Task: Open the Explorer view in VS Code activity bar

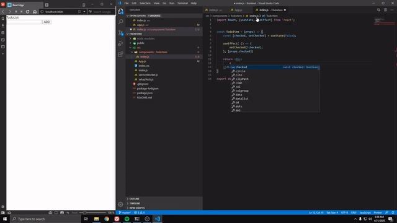Action: [x=121, y=11]
